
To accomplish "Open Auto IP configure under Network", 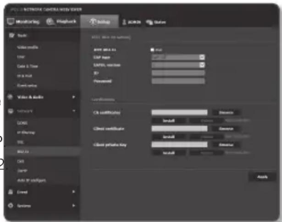I will click(x=31, y=180).
